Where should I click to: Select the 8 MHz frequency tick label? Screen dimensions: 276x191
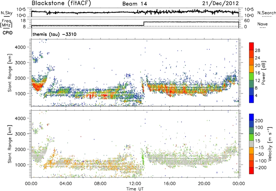click(24, 27)
